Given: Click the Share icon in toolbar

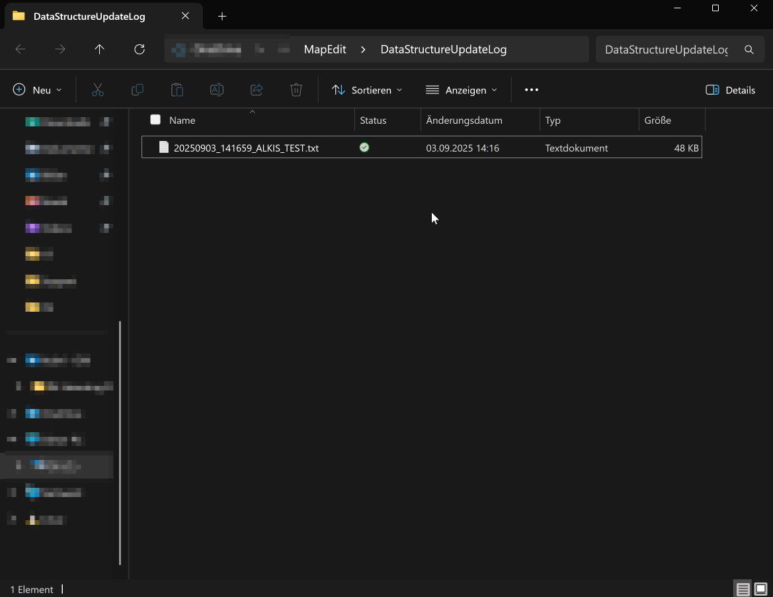Looking at the screenshot, I should pos(257,90).
